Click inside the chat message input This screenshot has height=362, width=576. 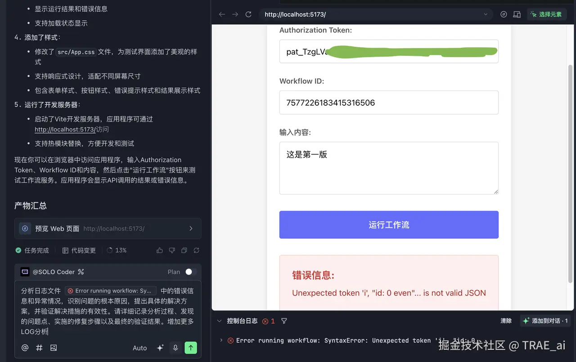108,311
